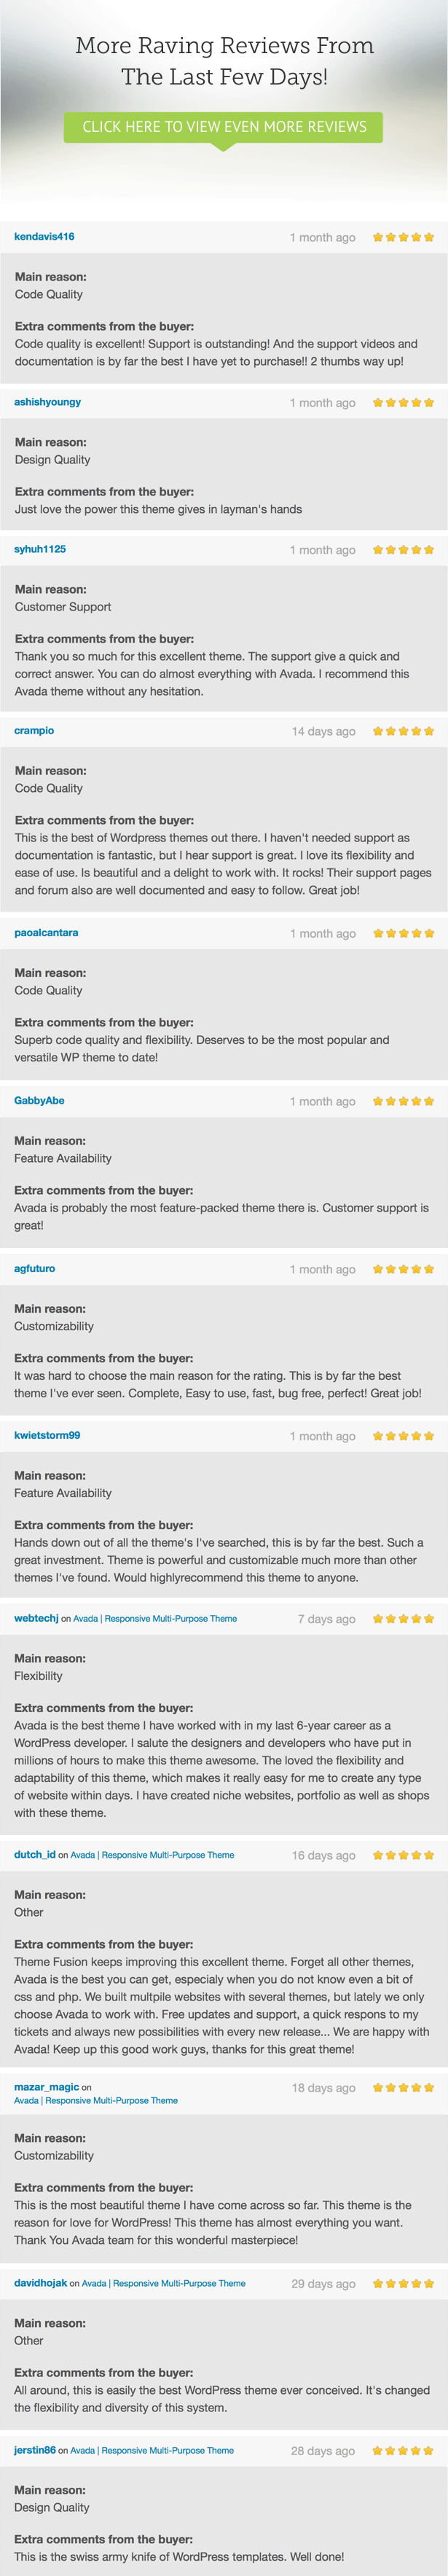Viewport: 448px width, 2576px height.
Task: Click the five-star rating on kendavis416 review
Action: coord(403,237)
